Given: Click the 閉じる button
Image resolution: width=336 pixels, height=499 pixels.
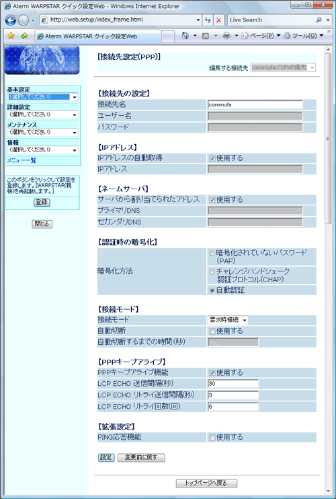Looking at the screenshot, I should click(x=42, y=224).
